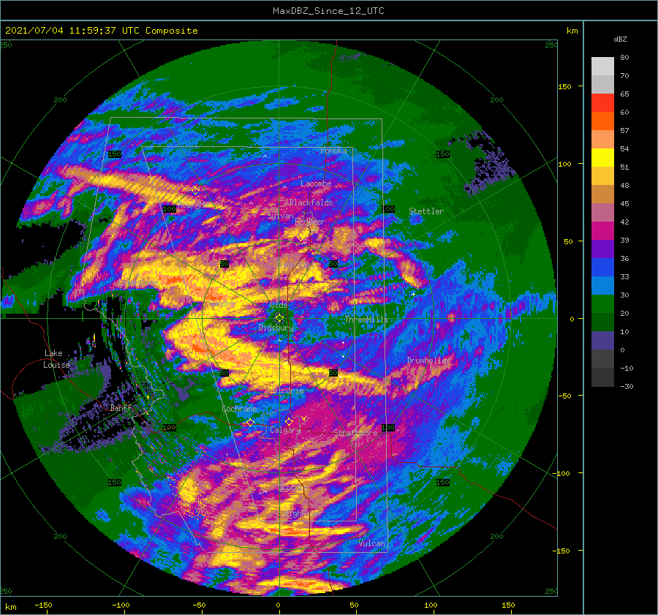The height and width of the screenshot is (615, 658).
Task: Click the Airdrie label
Action: pyautogui.click(x=288, y=390)
